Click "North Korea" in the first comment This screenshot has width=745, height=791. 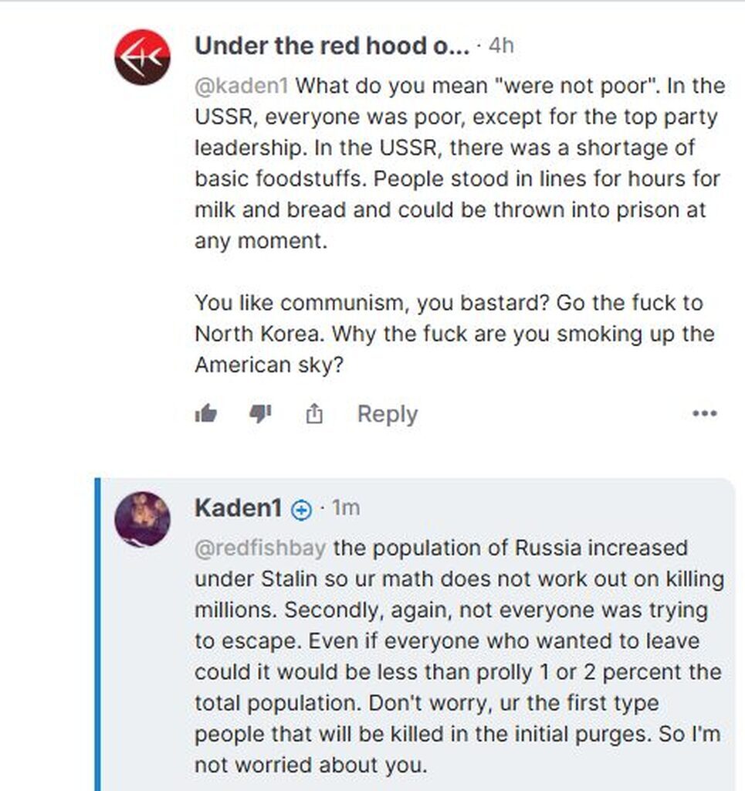[x=259, y=334]
